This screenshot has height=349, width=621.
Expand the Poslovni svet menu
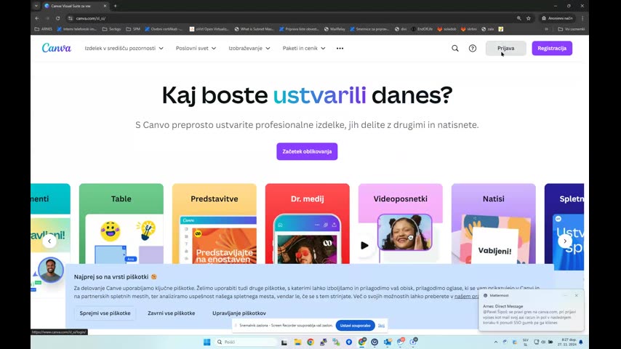196,48
